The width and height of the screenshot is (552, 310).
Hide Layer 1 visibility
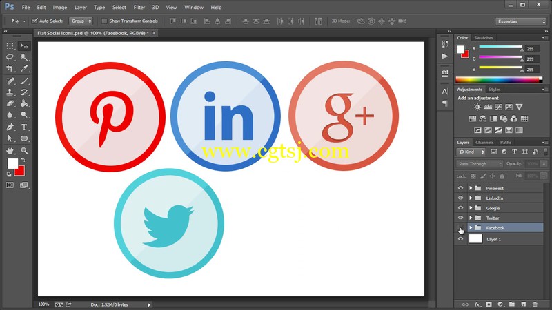(x=460, y=238)
